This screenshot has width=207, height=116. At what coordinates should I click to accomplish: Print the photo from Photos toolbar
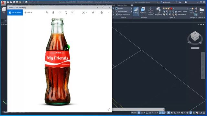pyautogui.click(x=102, y=13)
